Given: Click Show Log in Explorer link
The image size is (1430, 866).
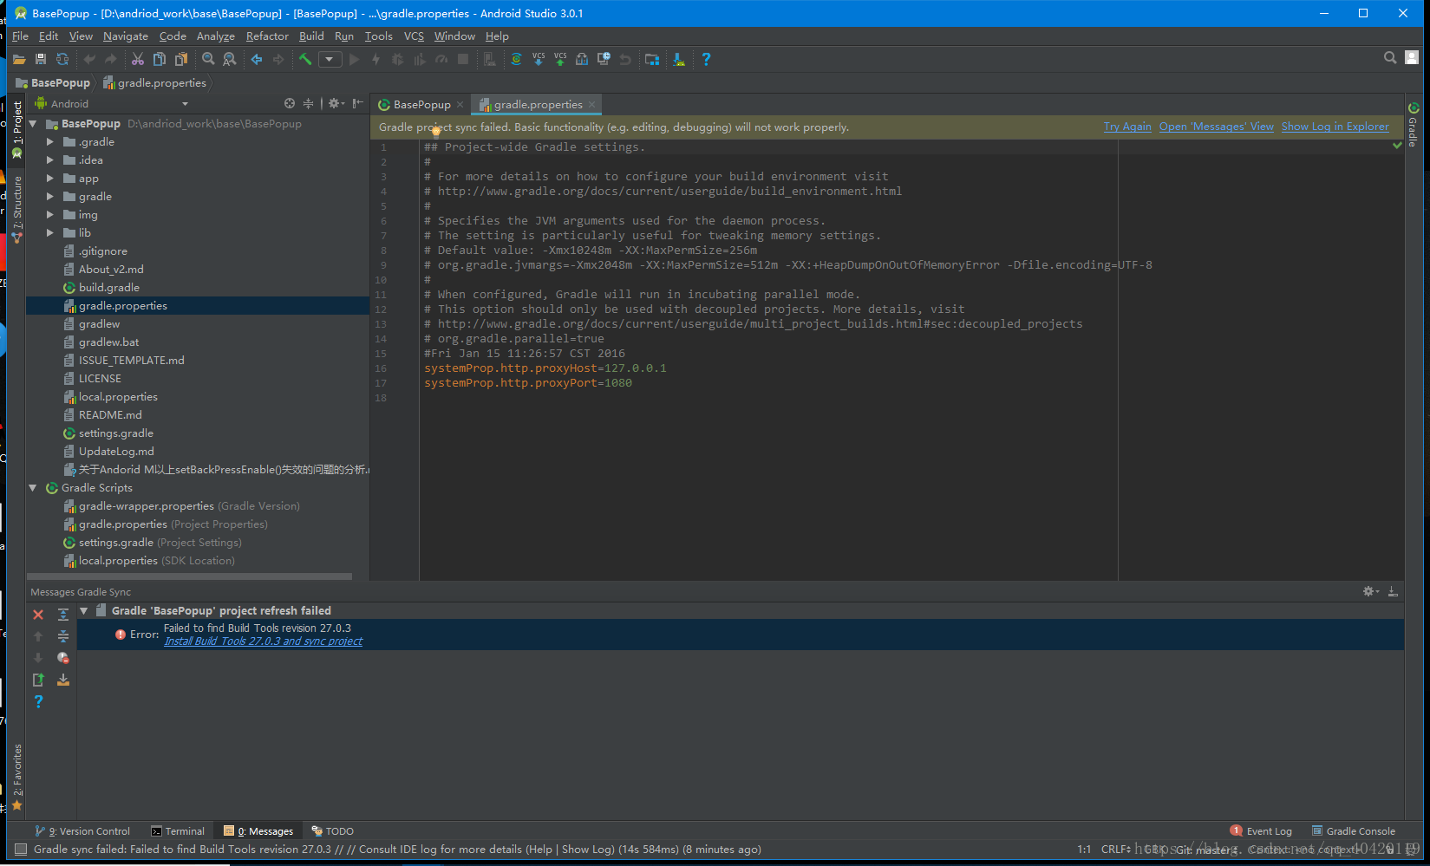Looking at the screenshot, I should [x=1335, y=127].
